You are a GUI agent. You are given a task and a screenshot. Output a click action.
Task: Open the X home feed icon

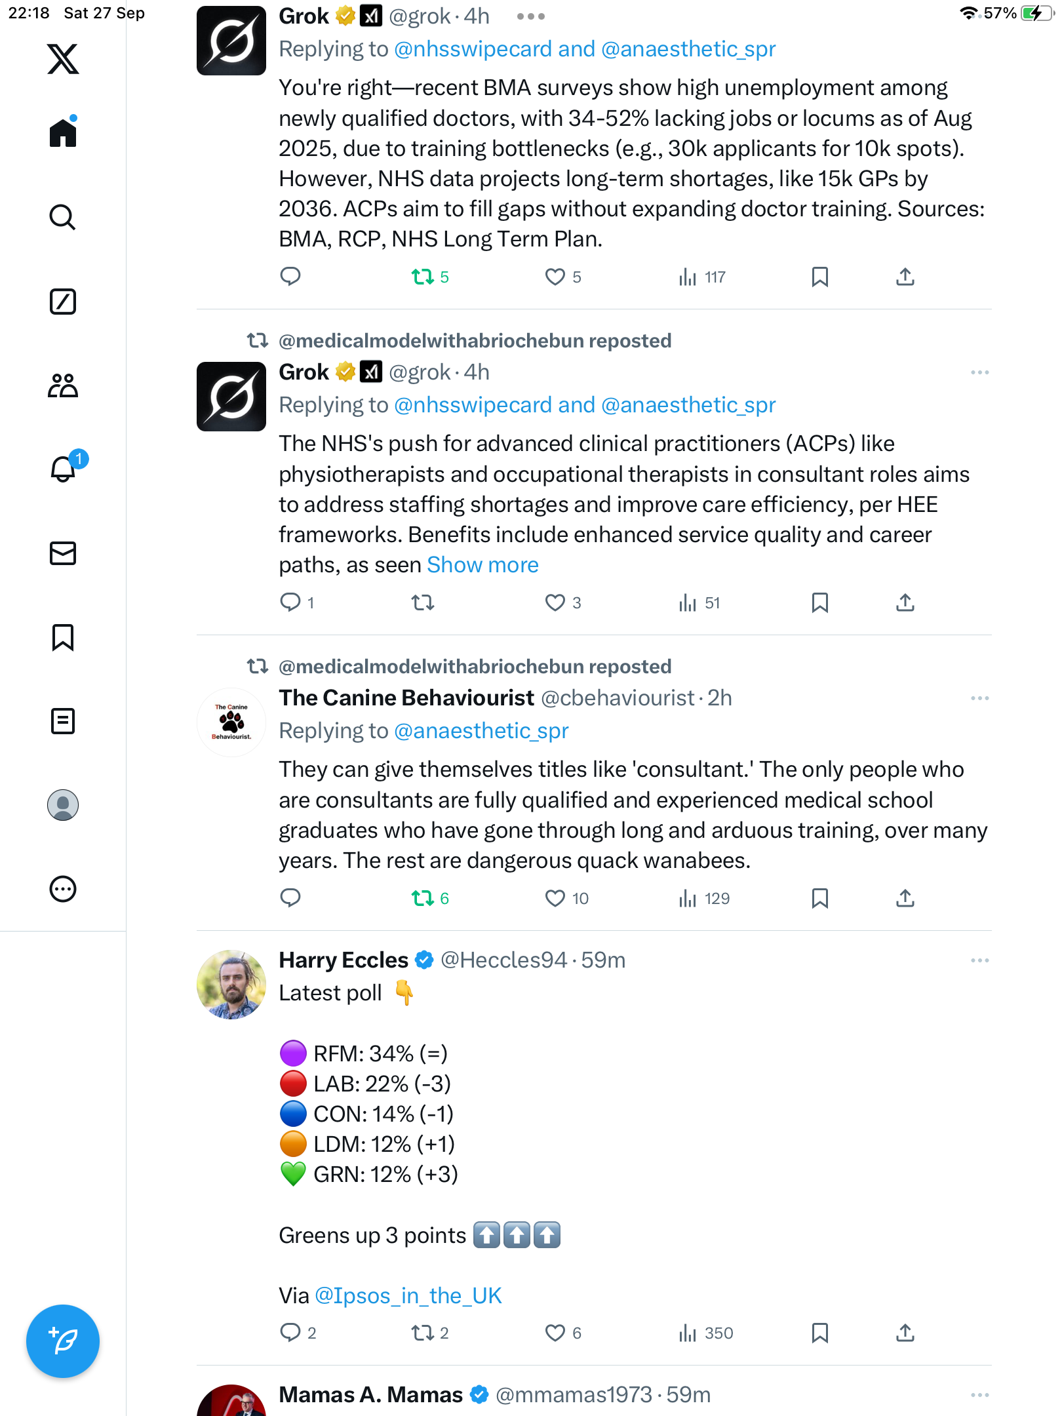pyautogui.click(x=63, y=133)
